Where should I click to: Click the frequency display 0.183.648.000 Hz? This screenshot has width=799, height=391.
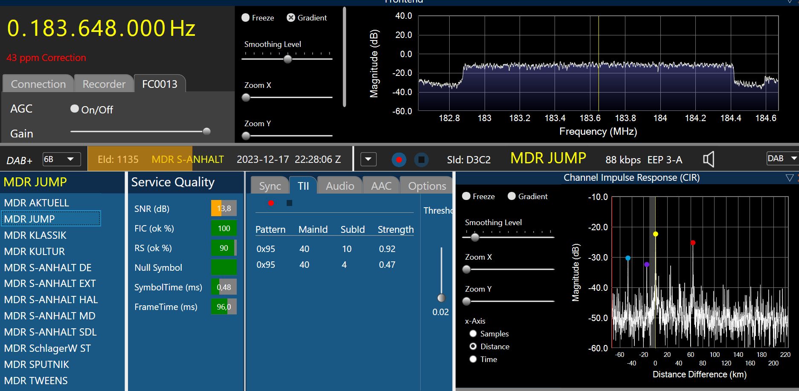101,29
